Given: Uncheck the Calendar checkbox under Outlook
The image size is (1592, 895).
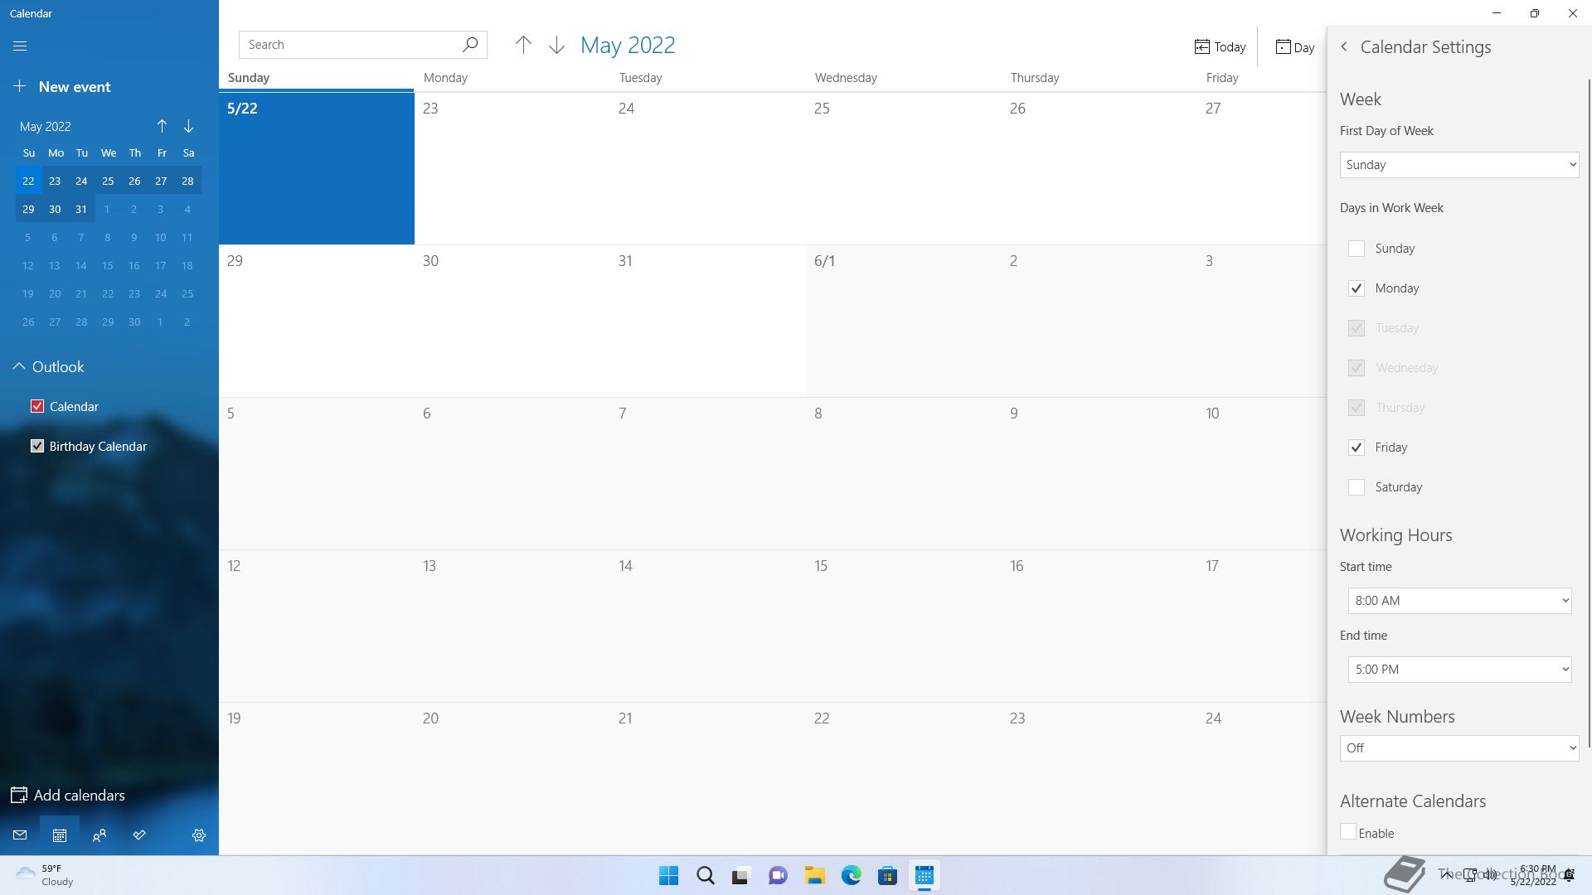Looking at the screenshot, I should pos(37,406).
